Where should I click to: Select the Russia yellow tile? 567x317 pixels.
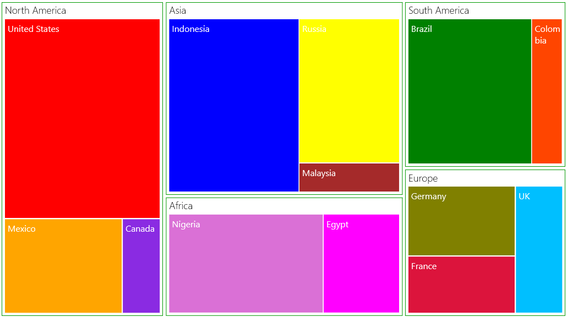pos(349,91)
